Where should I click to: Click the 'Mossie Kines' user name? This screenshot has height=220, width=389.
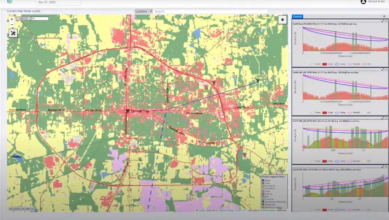(376, 2)
